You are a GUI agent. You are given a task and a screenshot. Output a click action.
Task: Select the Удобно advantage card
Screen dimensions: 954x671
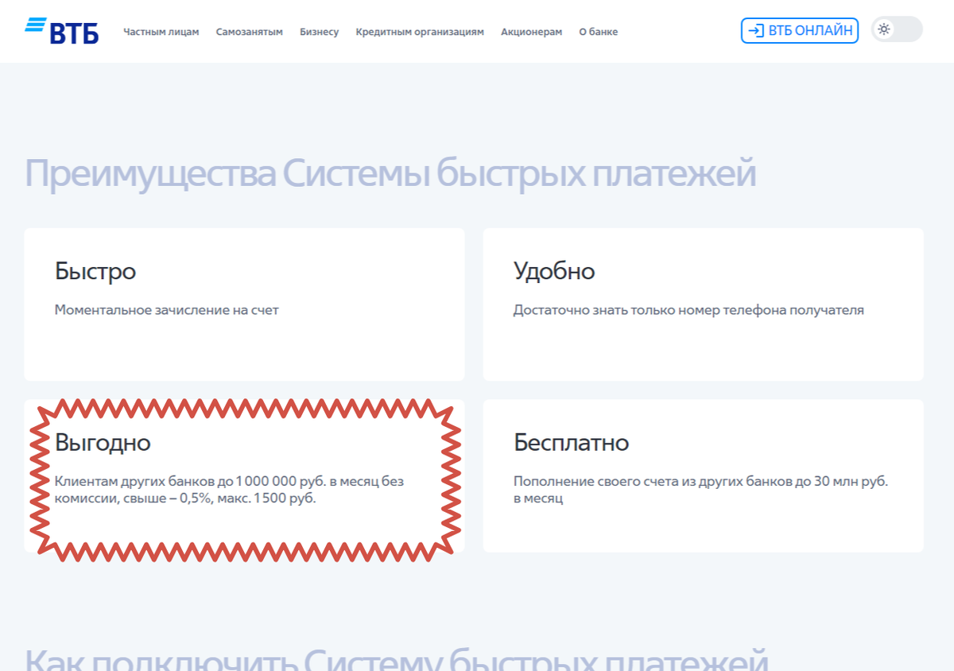pyautogui.click(x=703, y=304)
